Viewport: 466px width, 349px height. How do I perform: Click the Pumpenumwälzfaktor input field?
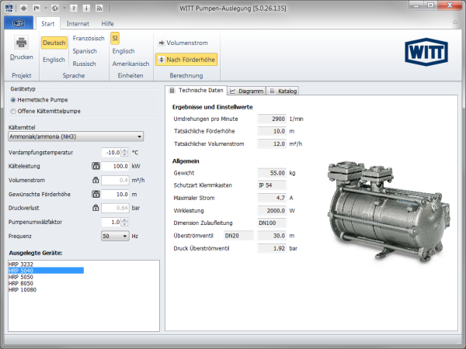111,222
